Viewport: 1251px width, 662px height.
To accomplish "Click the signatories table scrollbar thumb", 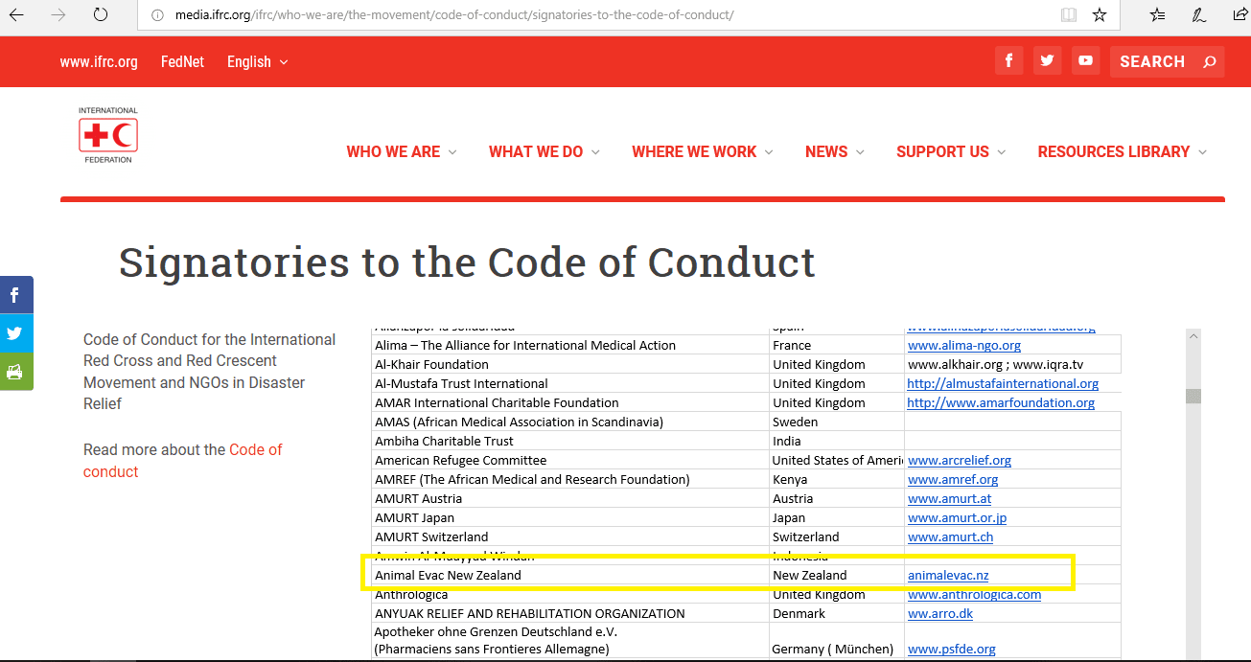I will point(1193,397).
